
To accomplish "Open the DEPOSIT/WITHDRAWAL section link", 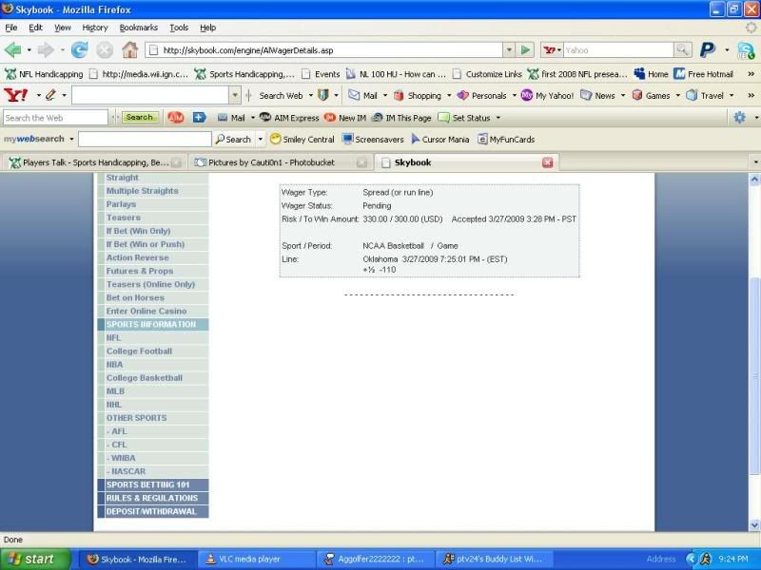I will click(x=153, y=511).
